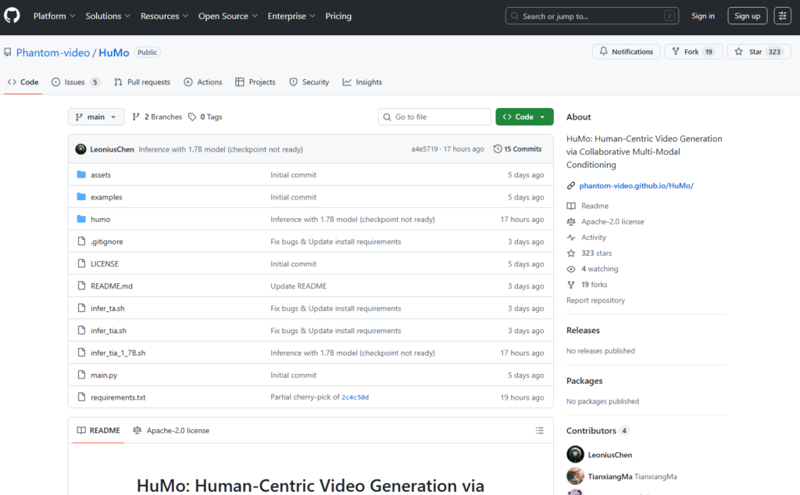The height and width of the screenshot is (495, 800).
Task: Select the README tab above file content
Action: click(98, 431)
